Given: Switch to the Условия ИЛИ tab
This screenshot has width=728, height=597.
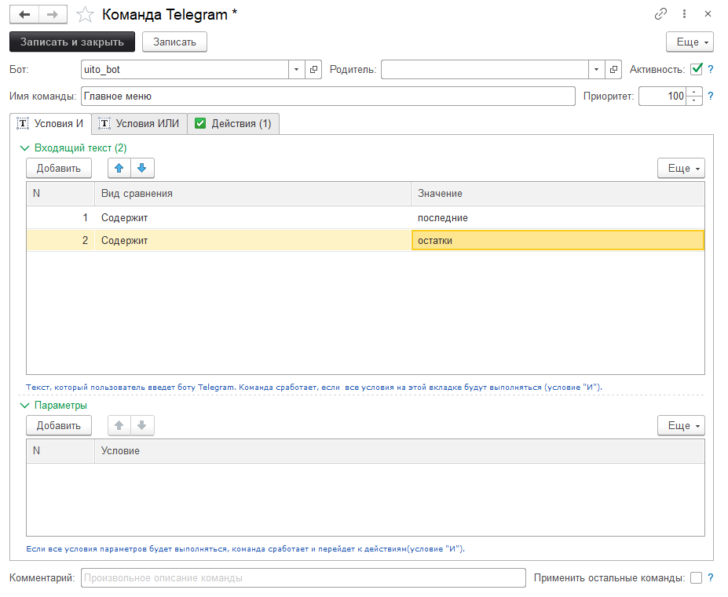Looking at the screenshot, I should click(x=139, y=124).
